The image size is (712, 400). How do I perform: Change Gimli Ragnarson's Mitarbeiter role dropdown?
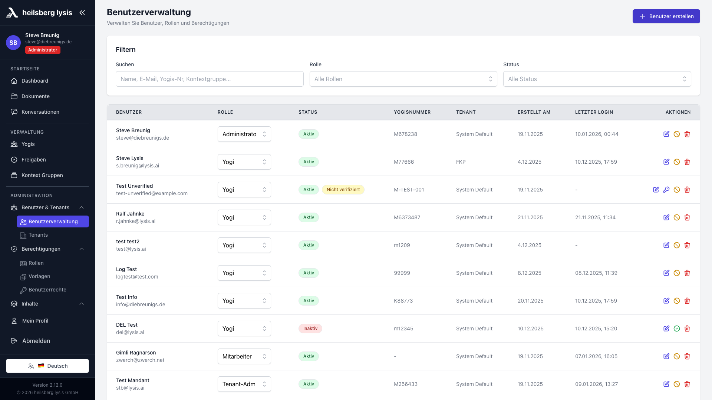click(x=244, y=356)
